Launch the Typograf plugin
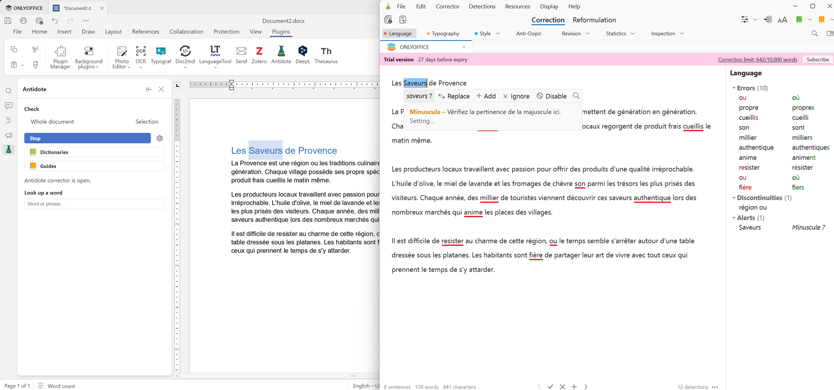834x390 pixels. pyautogui.click(x=161, y=55)
